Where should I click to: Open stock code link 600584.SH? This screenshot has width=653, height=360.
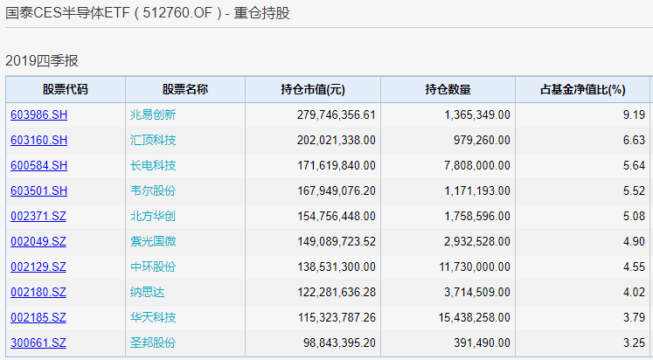click(38, 166)
